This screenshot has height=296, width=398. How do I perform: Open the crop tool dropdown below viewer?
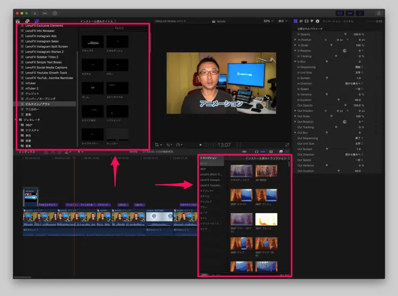[159, 144]
